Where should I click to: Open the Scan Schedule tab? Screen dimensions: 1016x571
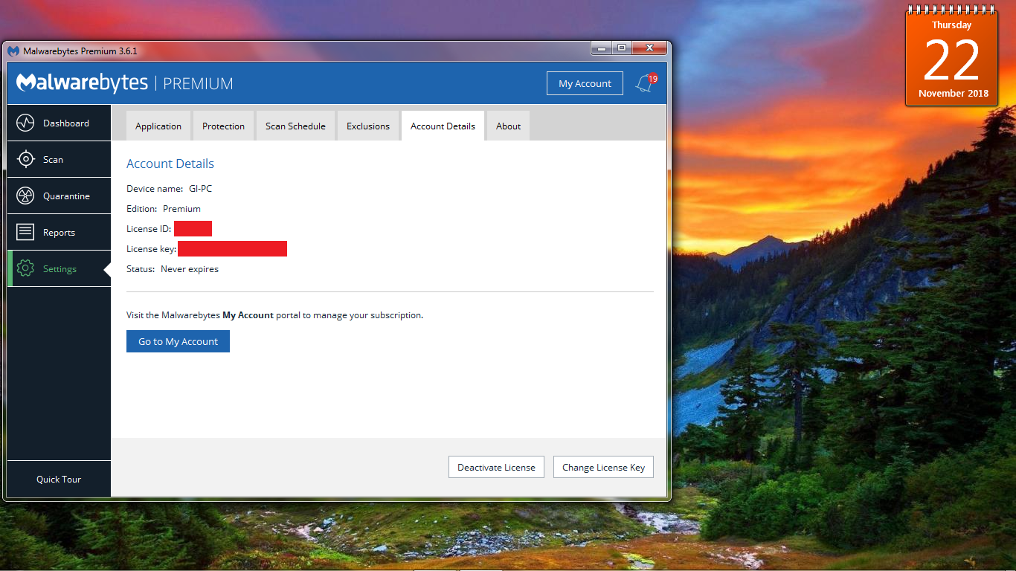(295, 126)
